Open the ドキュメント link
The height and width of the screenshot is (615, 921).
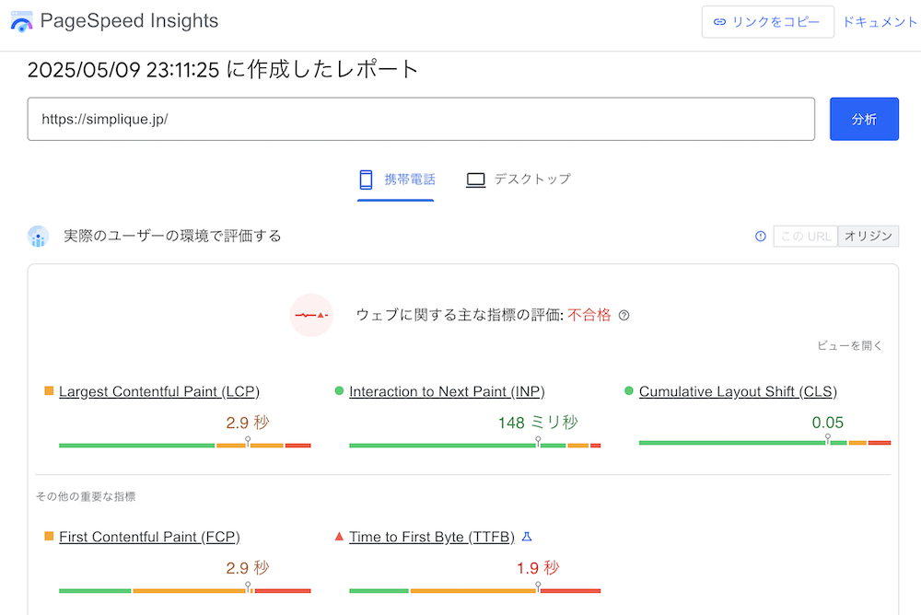click(880, 22)
